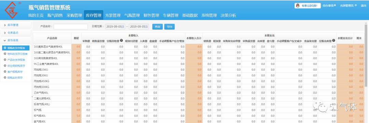
Task: Select row 乙炔气瓶40L
Action: (x=199, y=93)
